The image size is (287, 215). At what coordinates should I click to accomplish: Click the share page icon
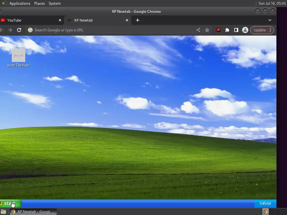(x=198, y=30)
